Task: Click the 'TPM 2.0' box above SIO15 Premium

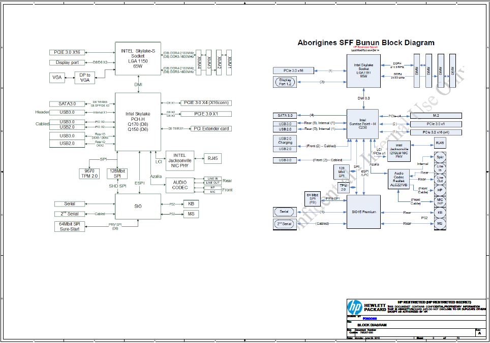Action: (344, 187)
